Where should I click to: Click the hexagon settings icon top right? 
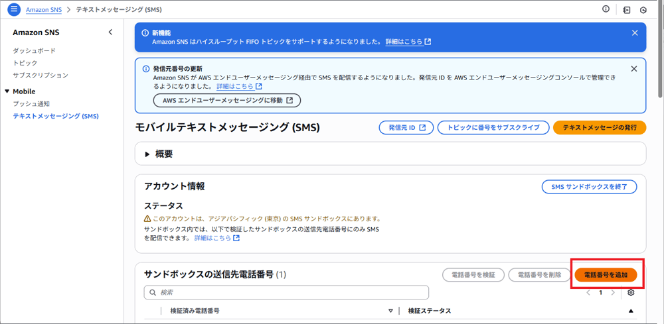[643, 10]
